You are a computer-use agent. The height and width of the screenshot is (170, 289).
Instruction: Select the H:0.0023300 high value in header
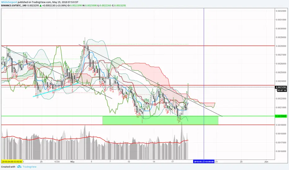(x=90, y=6)
